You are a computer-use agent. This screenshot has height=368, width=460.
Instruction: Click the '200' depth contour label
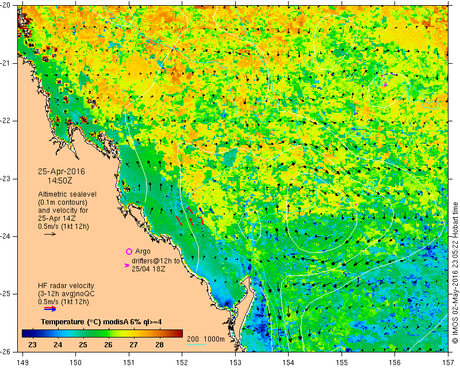[193, 339]
